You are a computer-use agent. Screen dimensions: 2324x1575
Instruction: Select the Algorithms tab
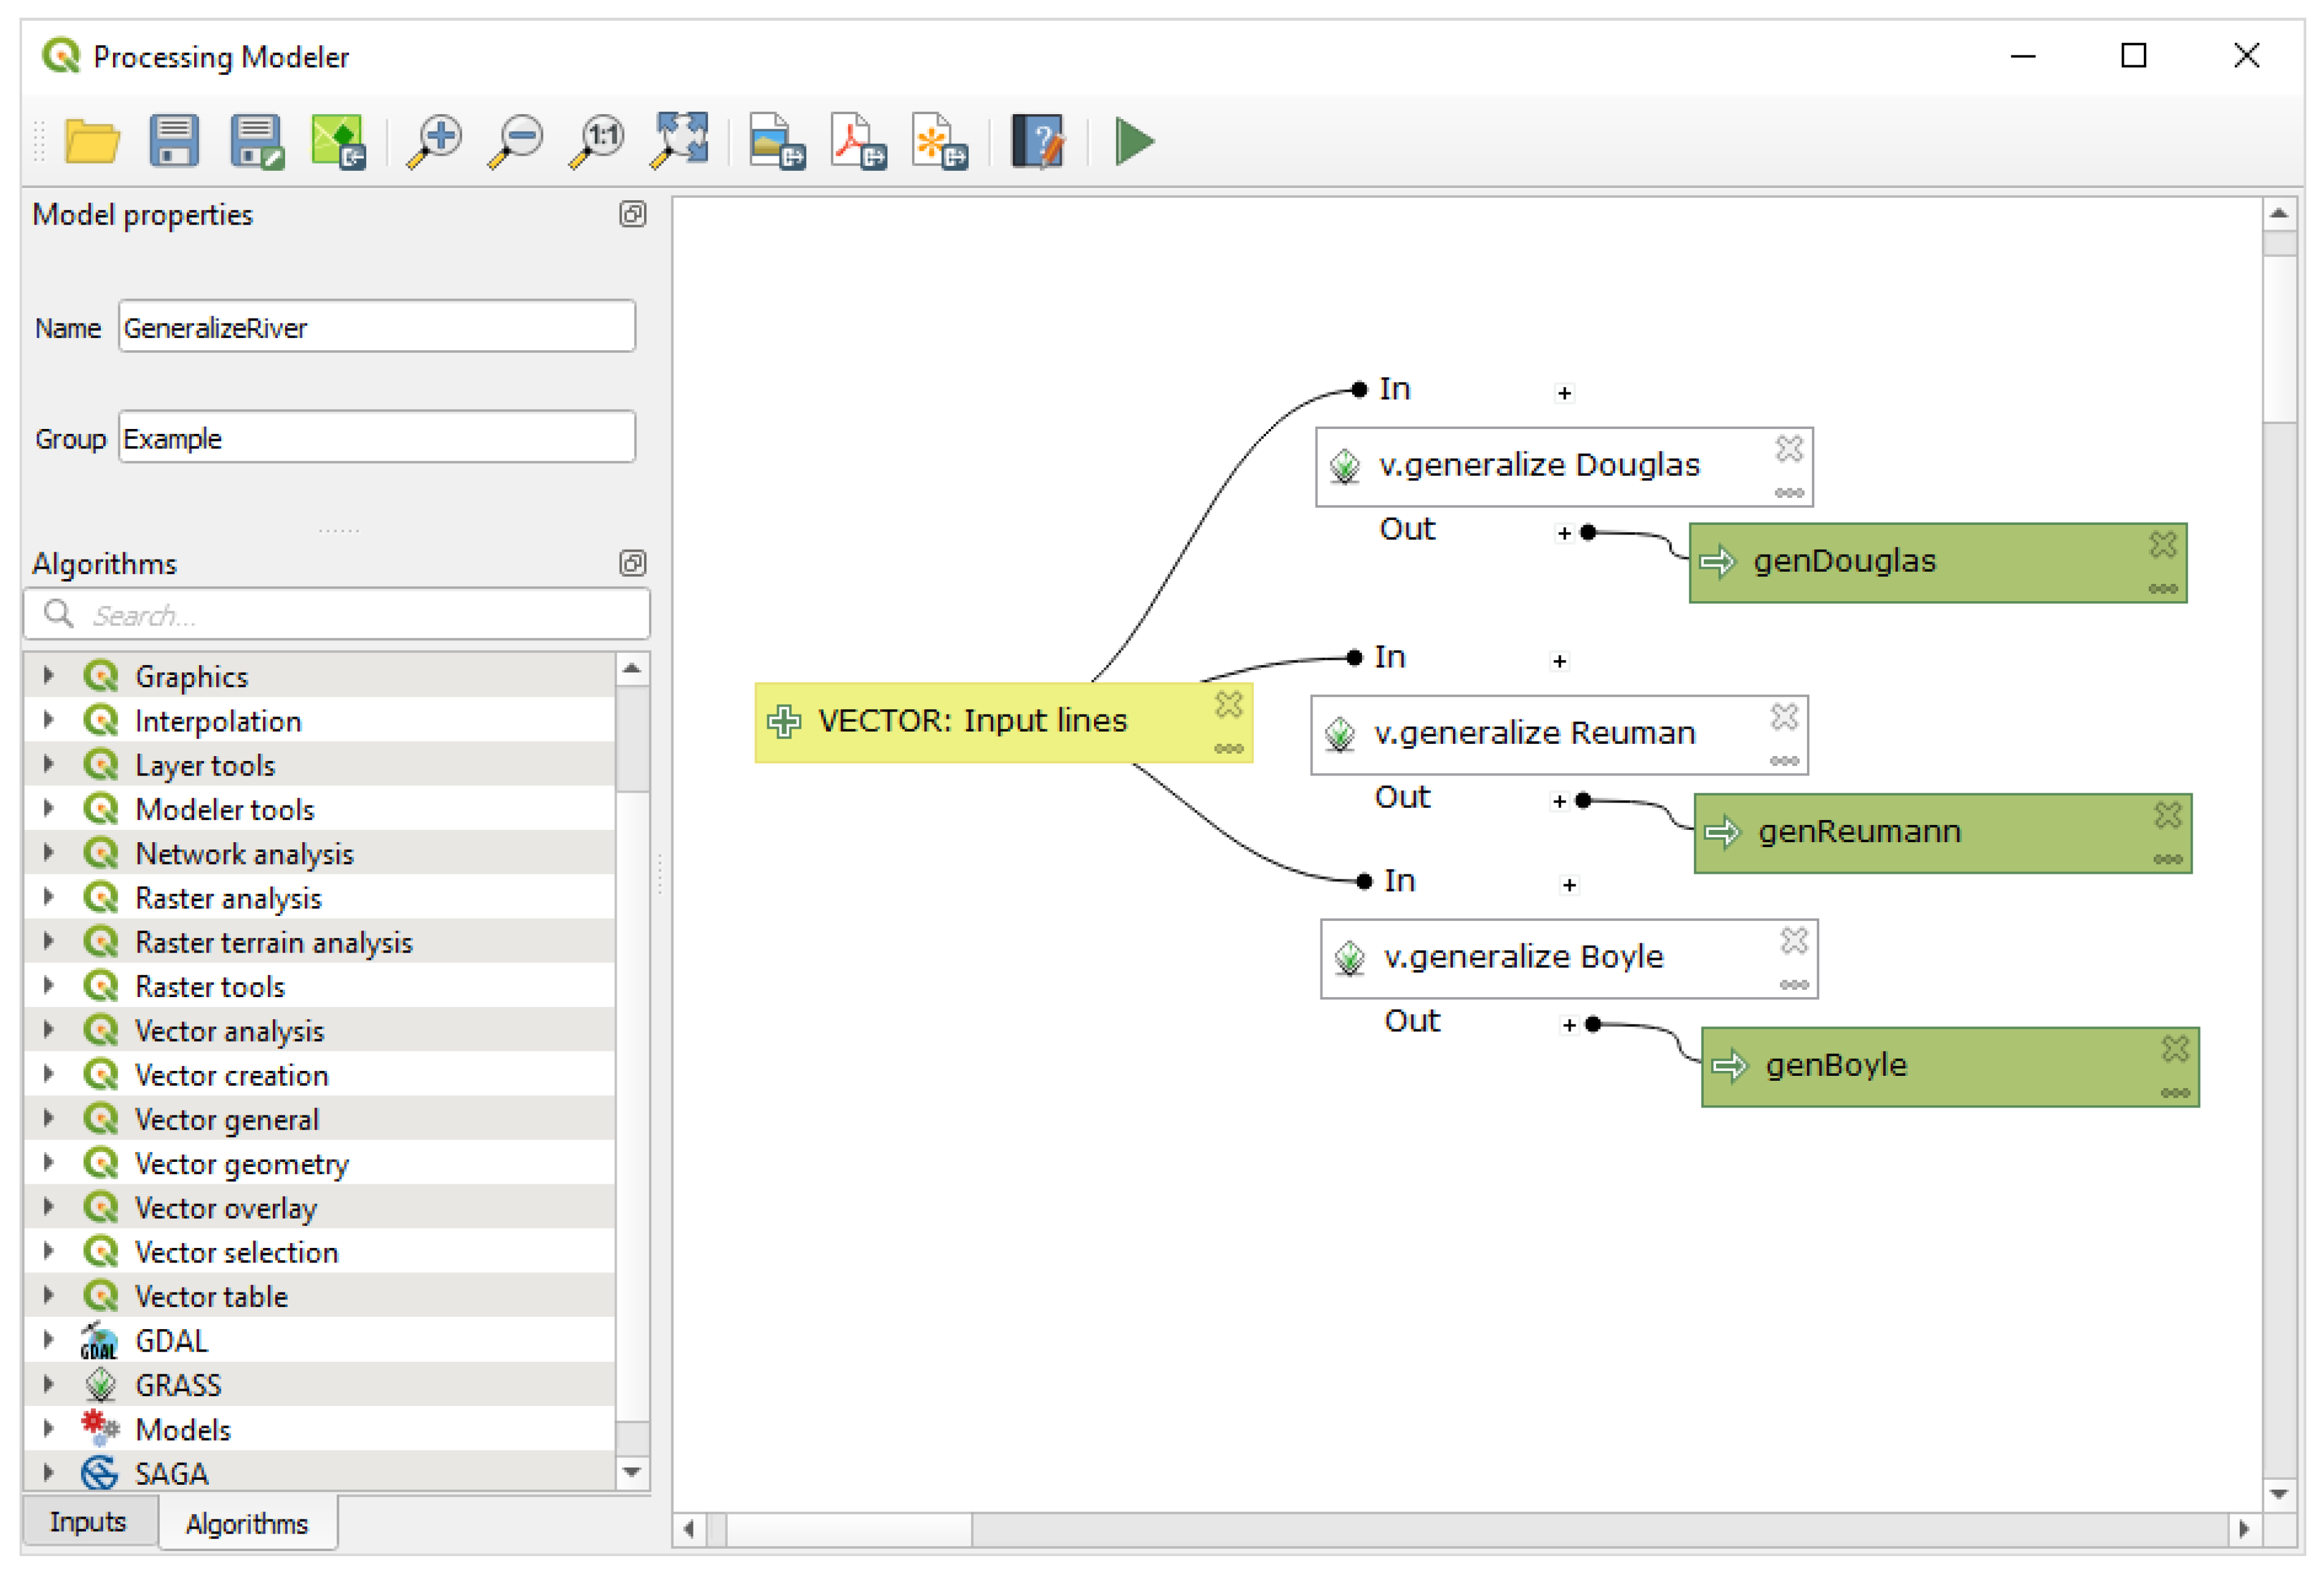[247, 1524]
